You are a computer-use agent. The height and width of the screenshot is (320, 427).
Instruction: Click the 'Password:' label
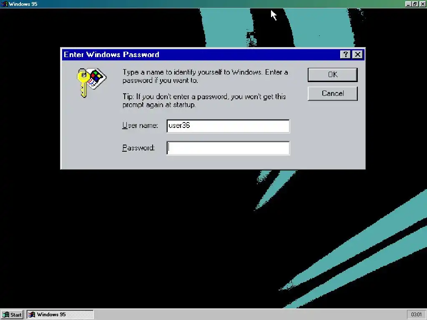[x=138, y=148]
